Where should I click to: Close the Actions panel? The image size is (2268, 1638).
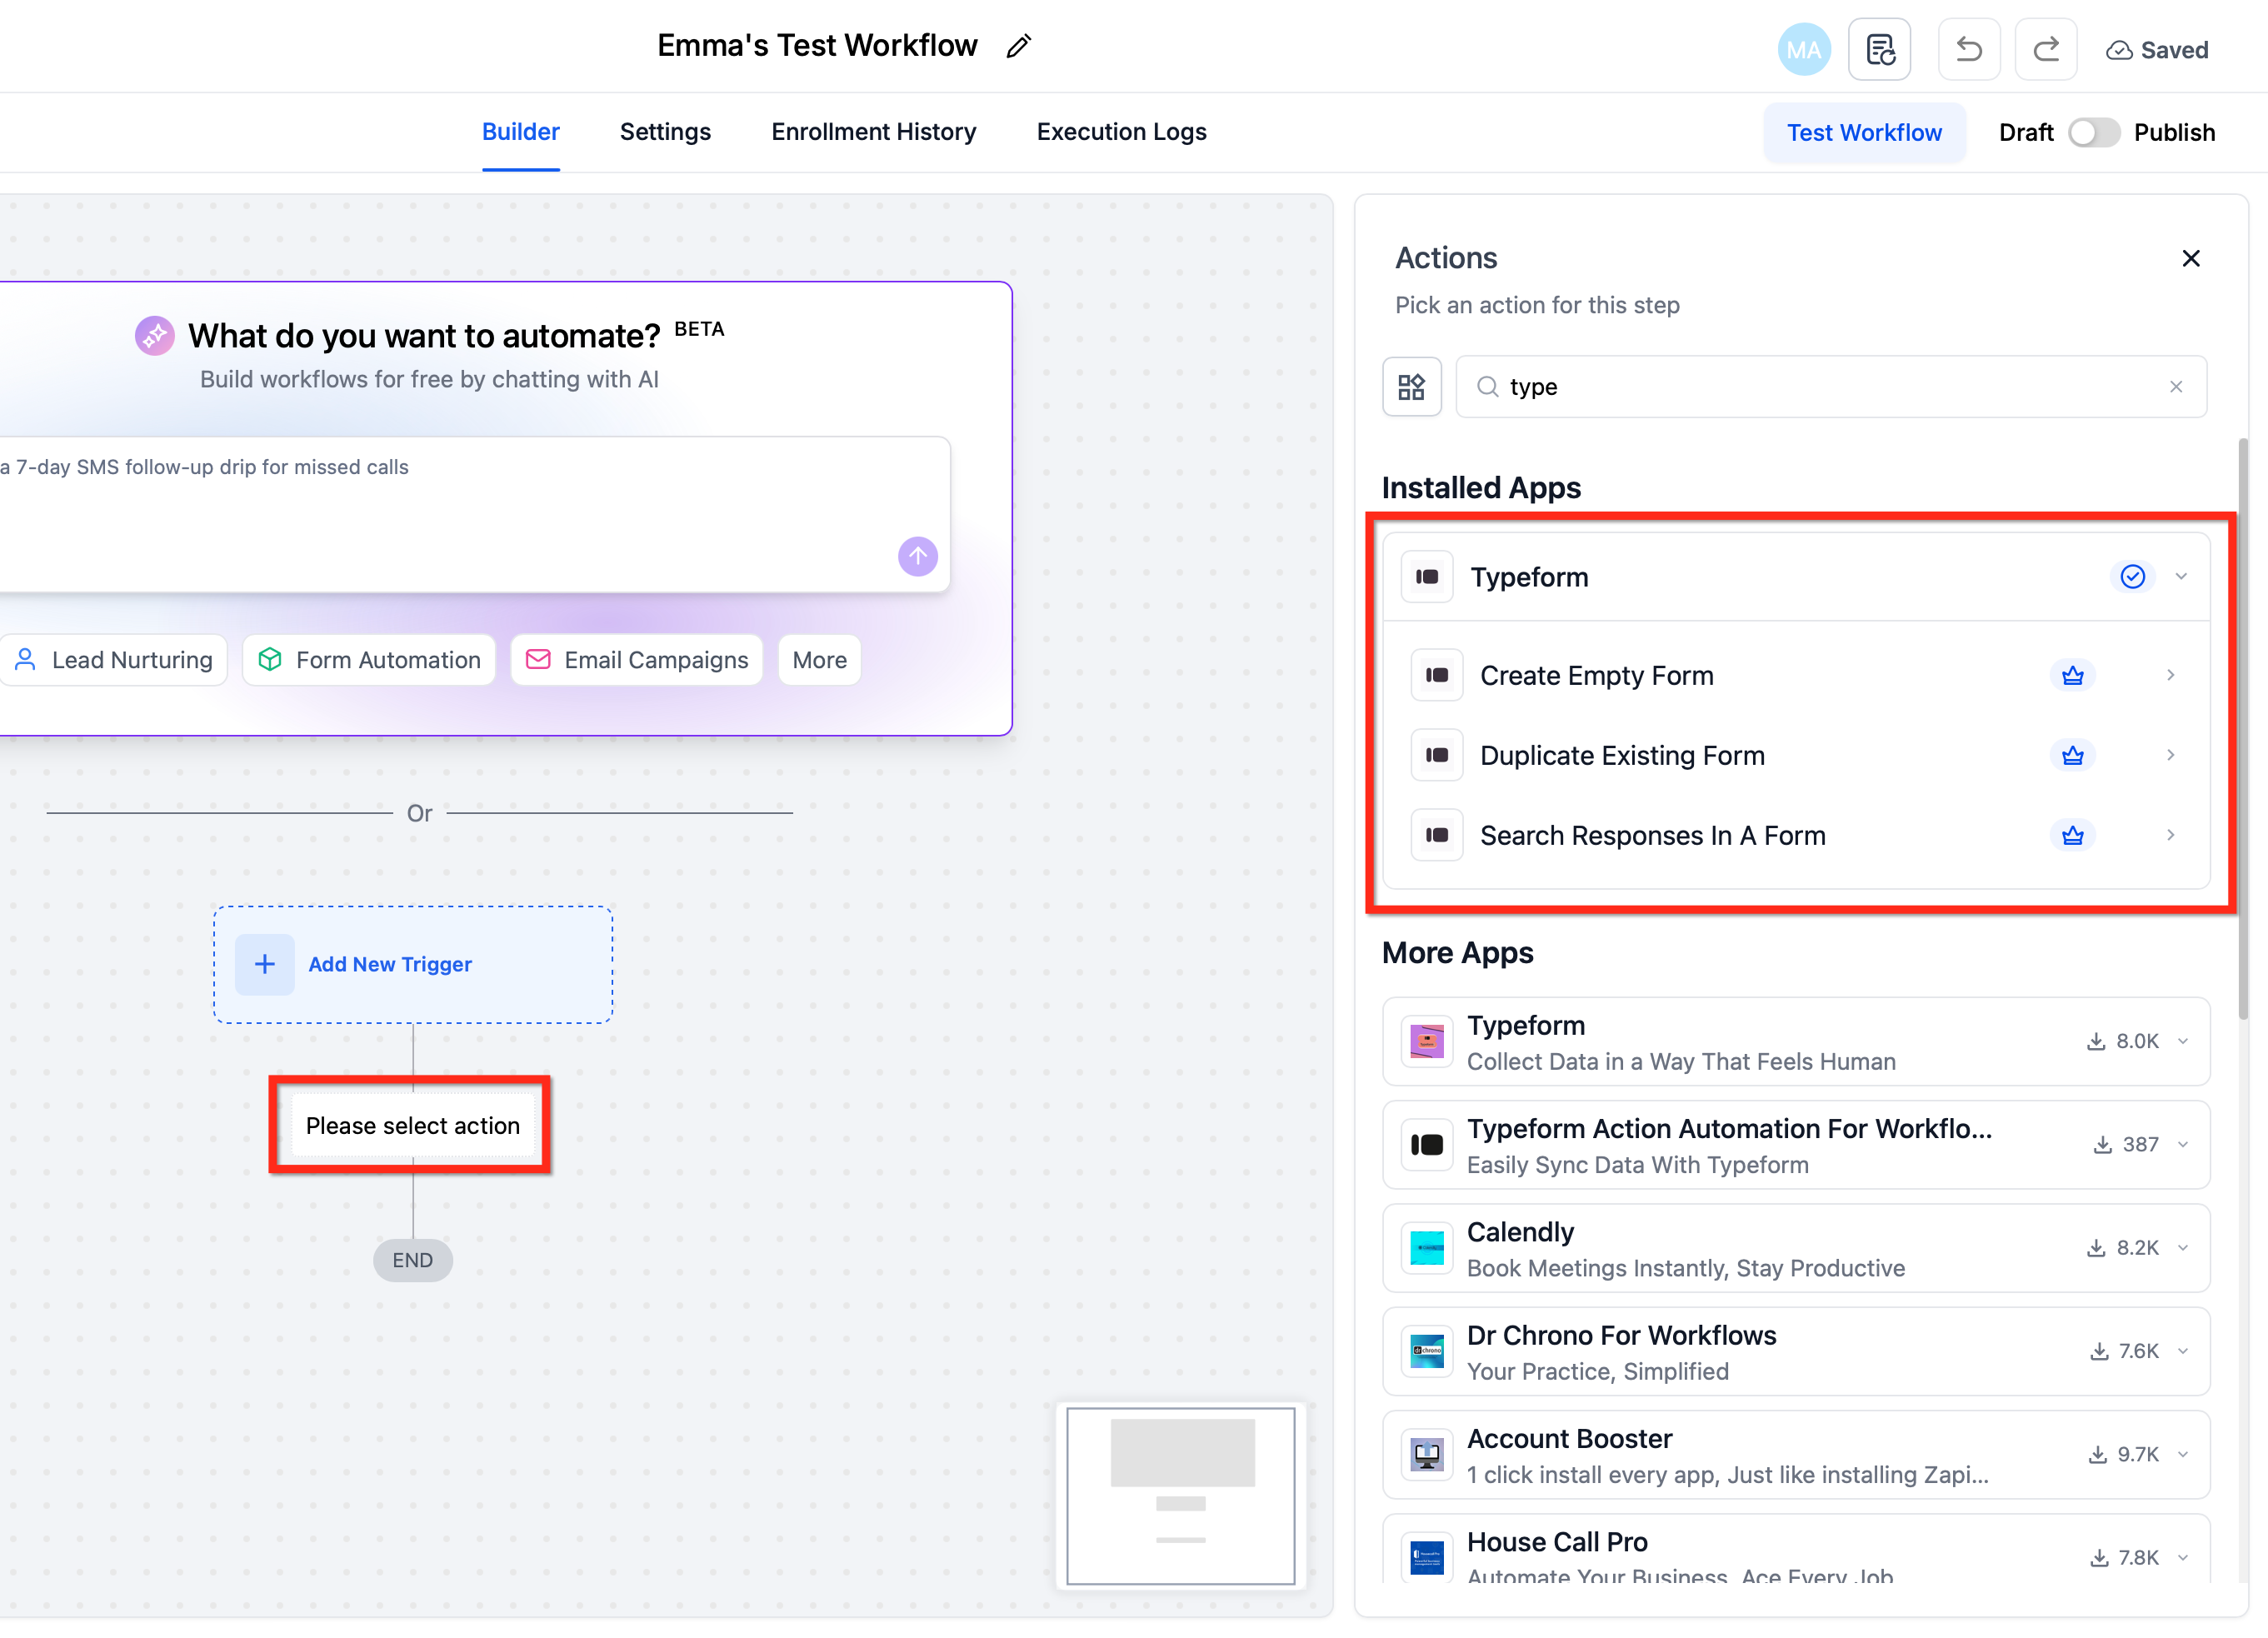click(x=2190, y=259)
